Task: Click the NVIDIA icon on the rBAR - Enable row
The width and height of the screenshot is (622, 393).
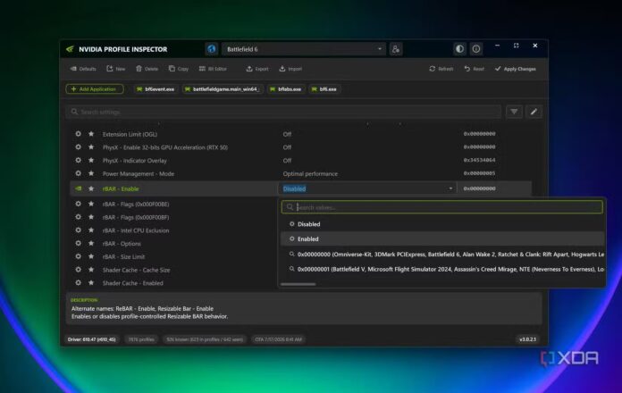Action: point(78,188)
